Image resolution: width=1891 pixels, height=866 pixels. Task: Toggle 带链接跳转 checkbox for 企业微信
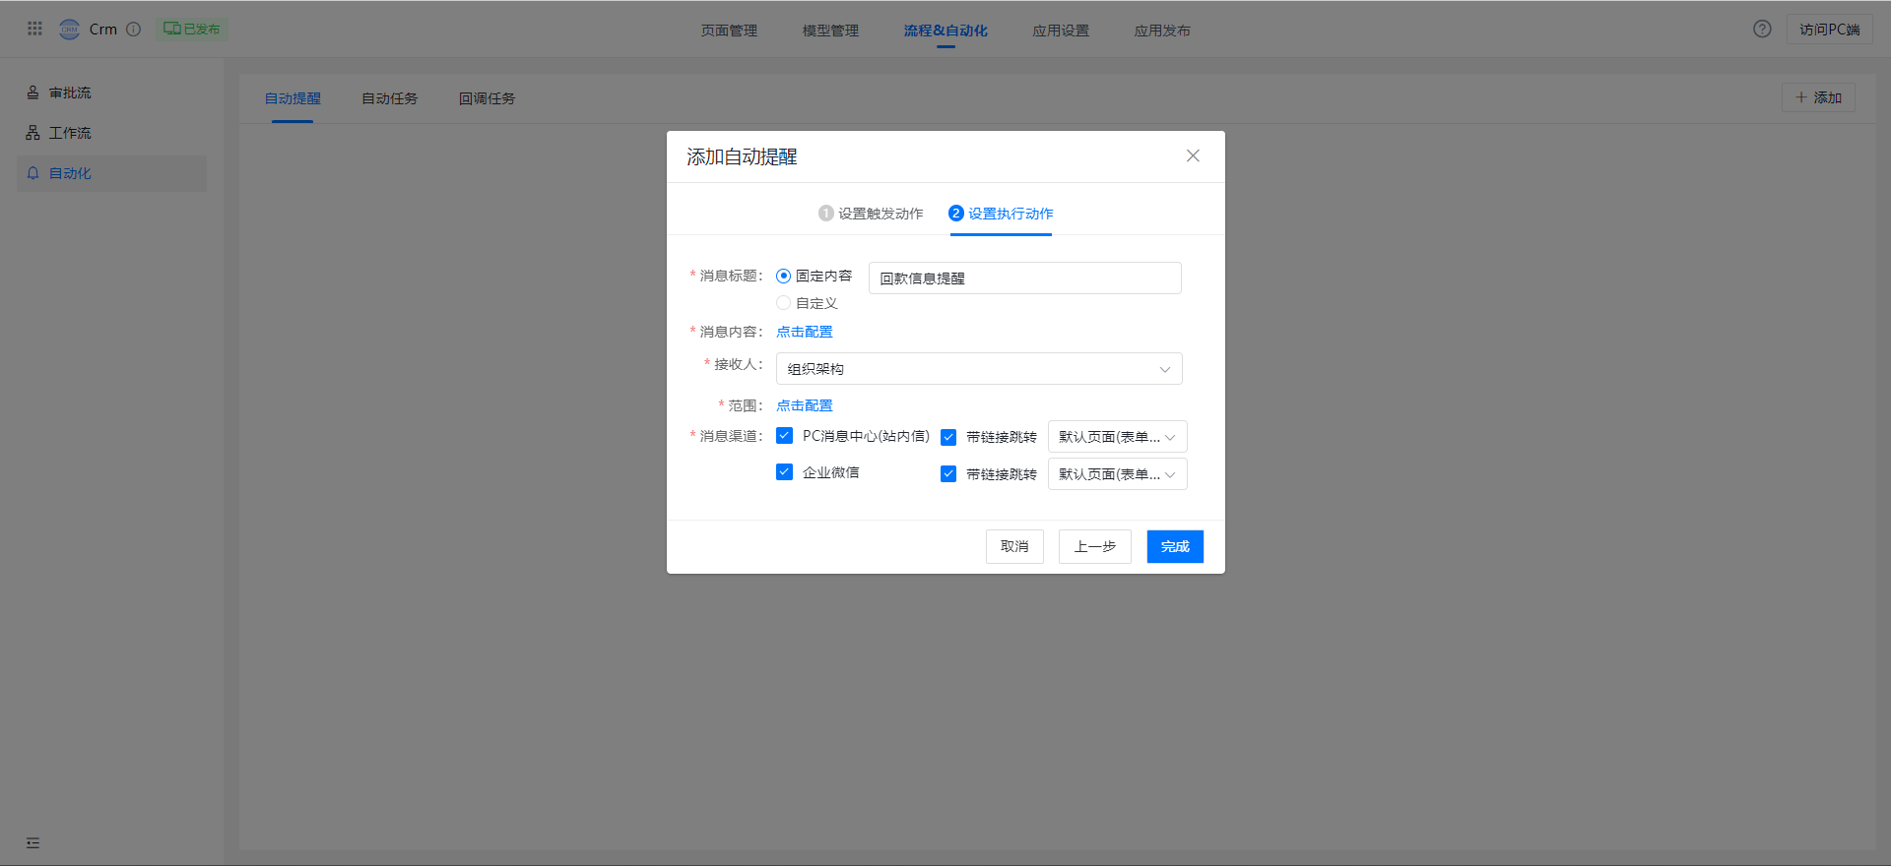point(948,473)
